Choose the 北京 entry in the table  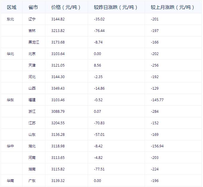tap(32, 54)
